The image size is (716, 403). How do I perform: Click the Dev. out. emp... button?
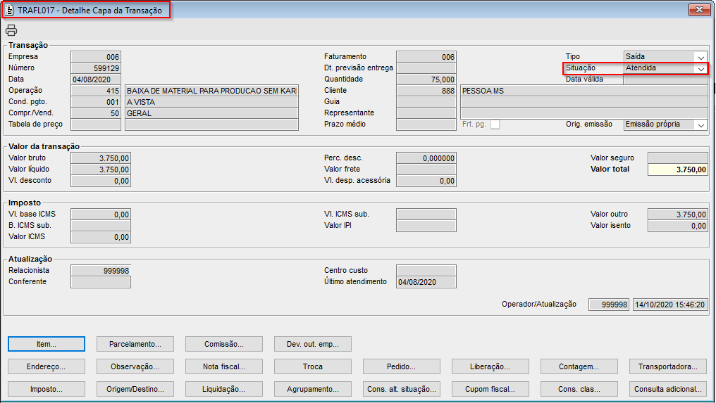tap(313, 344)
